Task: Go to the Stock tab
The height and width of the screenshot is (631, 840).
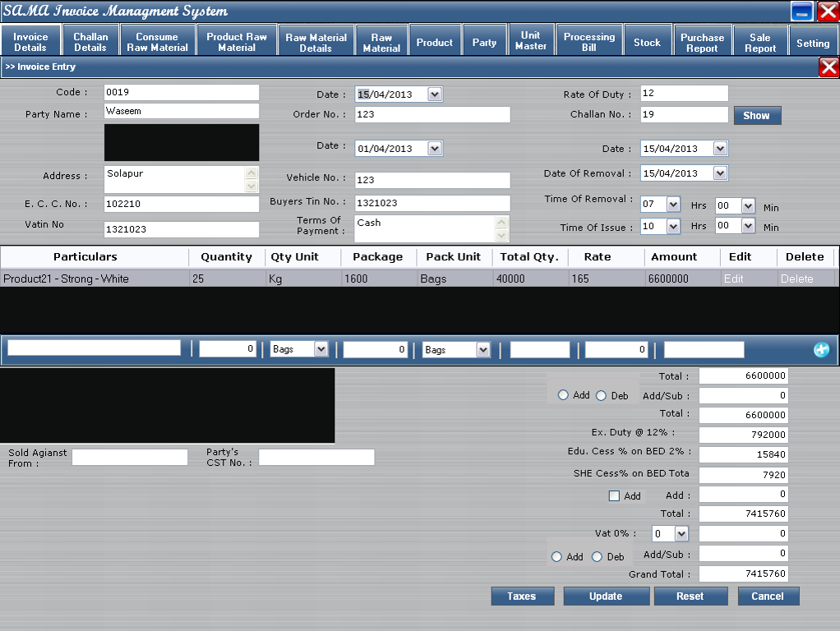Action: (647, 42)
